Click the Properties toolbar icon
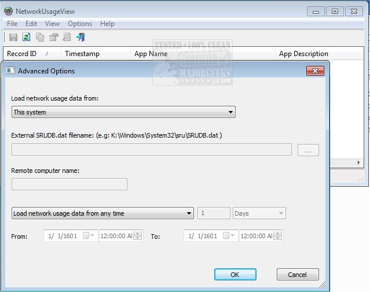This screenshot has height=292, width=370. [x=54, y=37]
